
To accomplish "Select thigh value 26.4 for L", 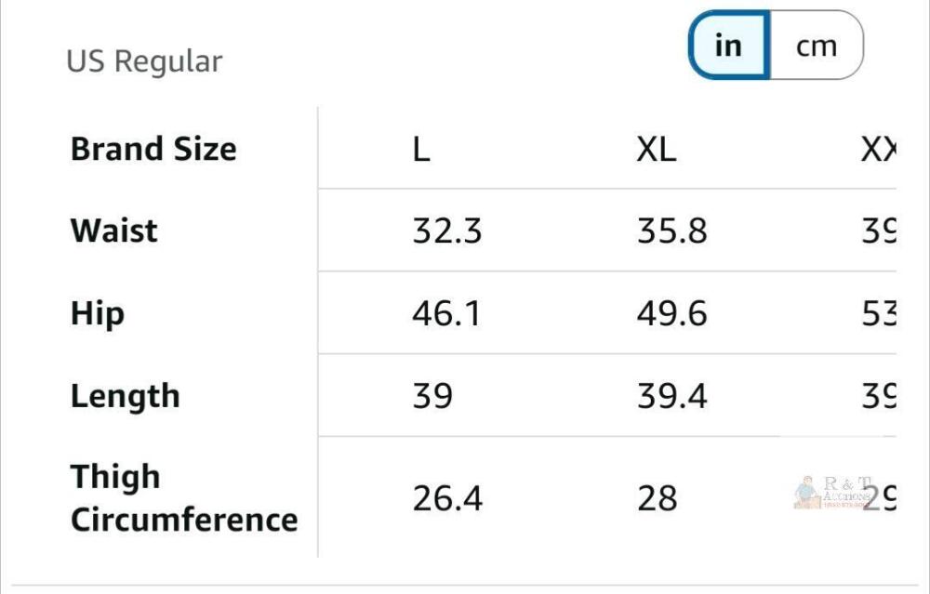I will click(447, 498).
